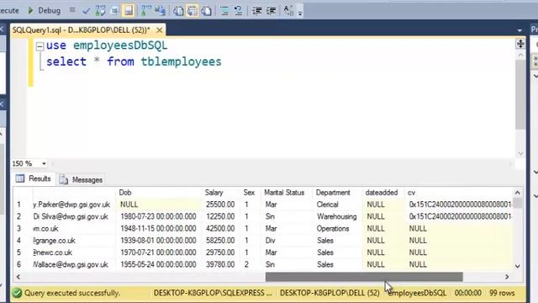Click the results horizontal scrollbar thumb

point(364,277)
